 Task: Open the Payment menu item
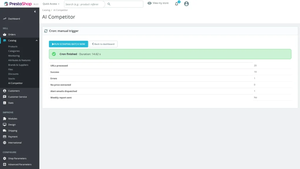click(13, 137)
